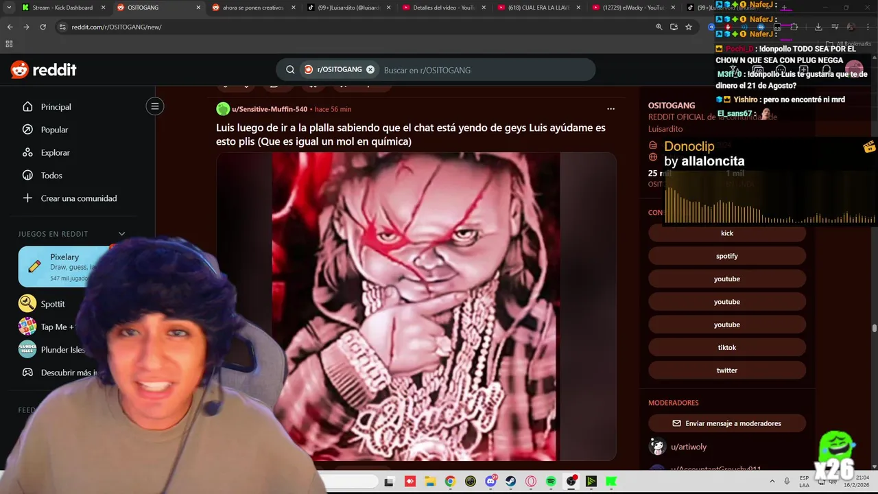
Task: Switch to the Luisardito TikTok tab
Action: coord(348,8)
